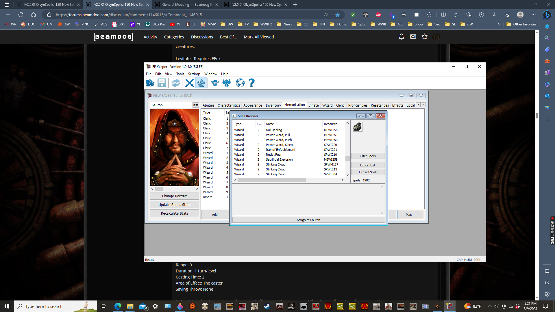Select the Null Healing spell row
The width and height of the screenshot is (555, 312).
(289, 130)
